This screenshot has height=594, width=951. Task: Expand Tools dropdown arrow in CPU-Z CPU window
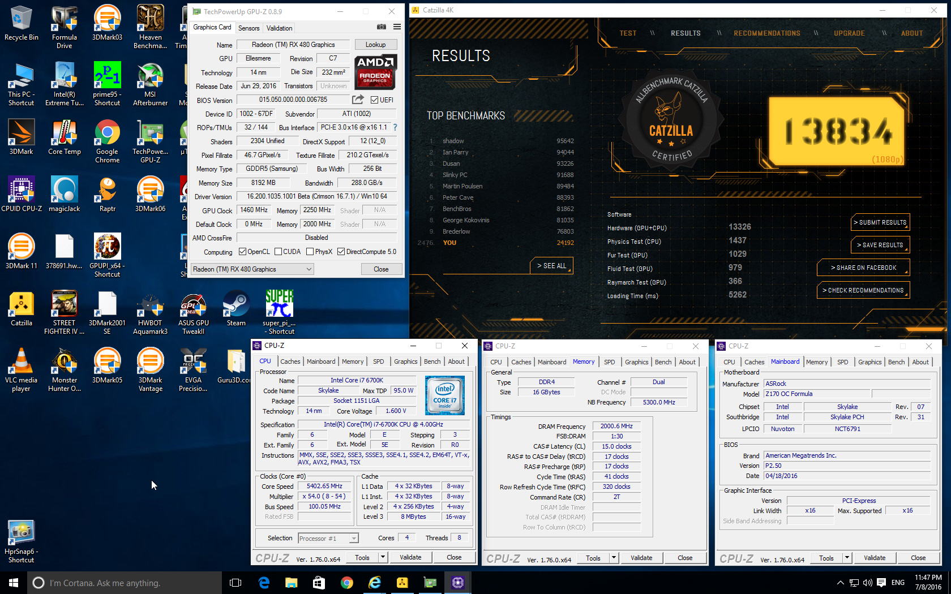(x=383, y=557)
